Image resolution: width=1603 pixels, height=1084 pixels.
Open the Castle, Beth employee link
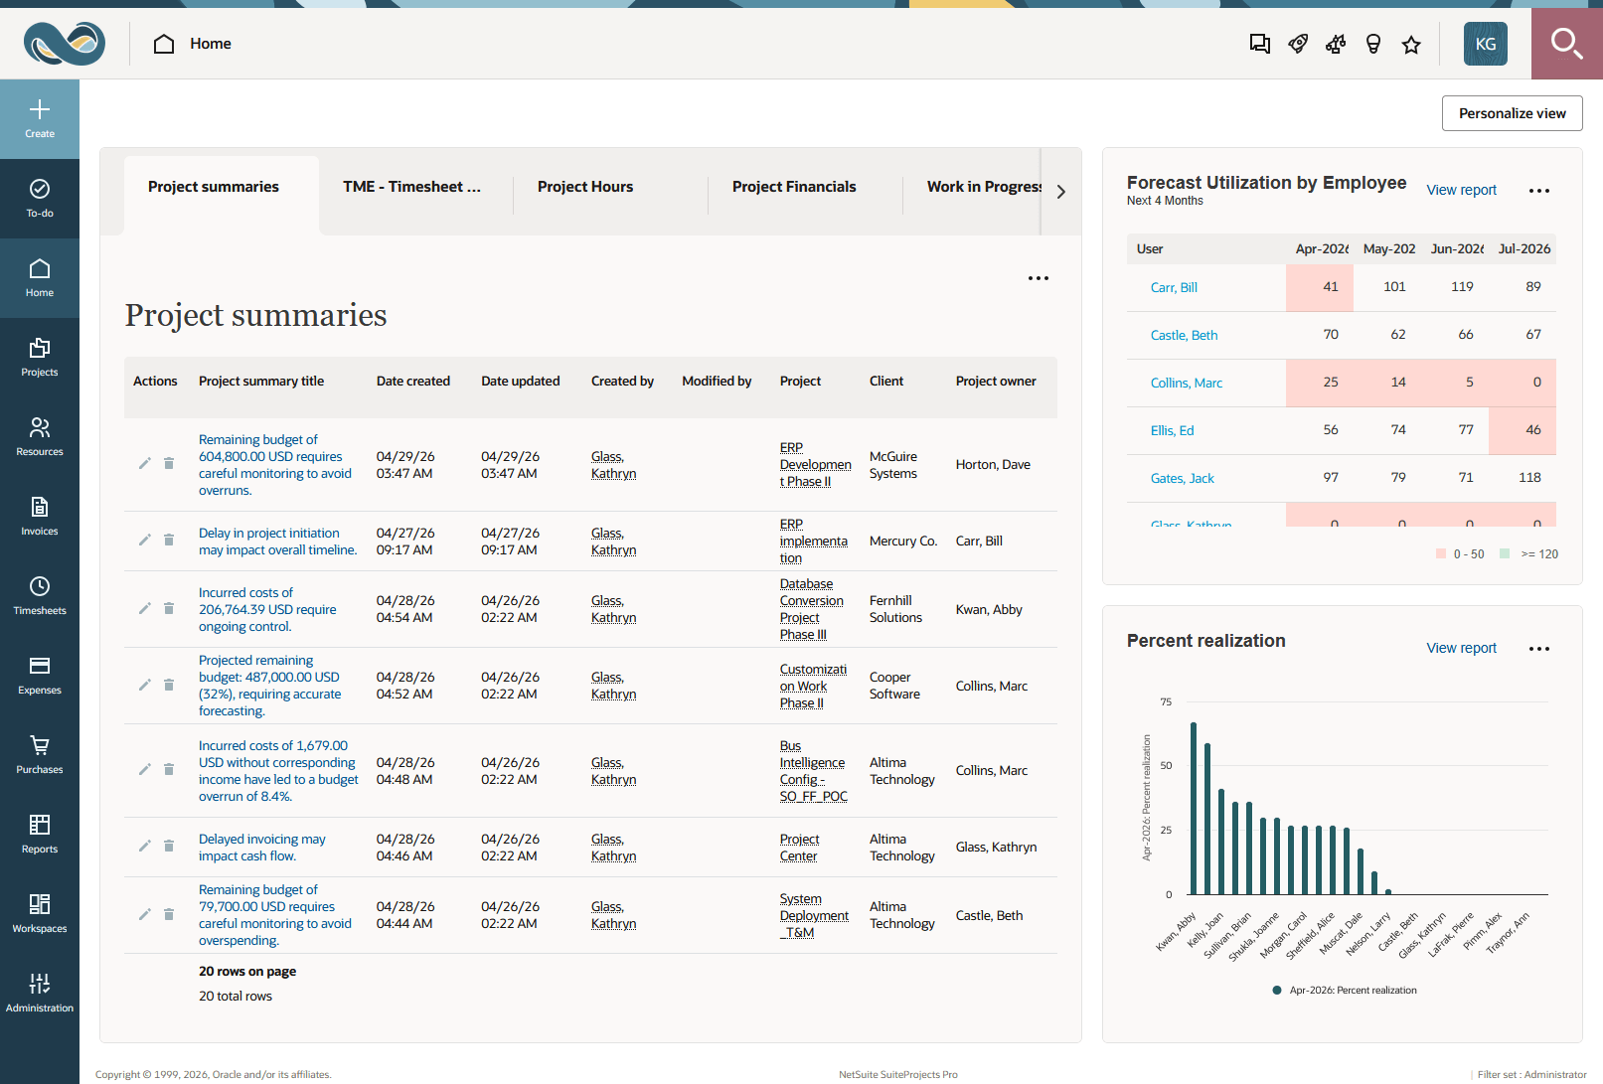click(x=1184, y=335)
